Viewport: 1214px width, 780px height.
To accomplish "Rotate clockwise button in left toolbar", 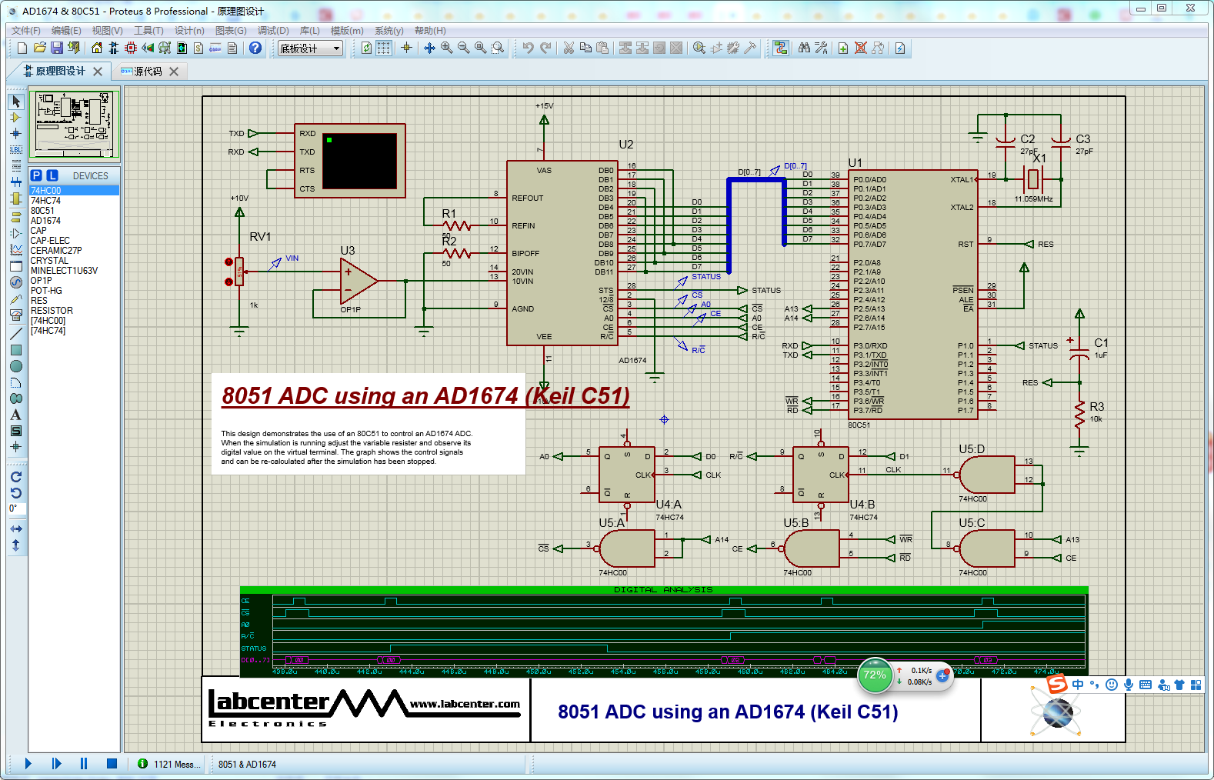I will click(16, 477).
